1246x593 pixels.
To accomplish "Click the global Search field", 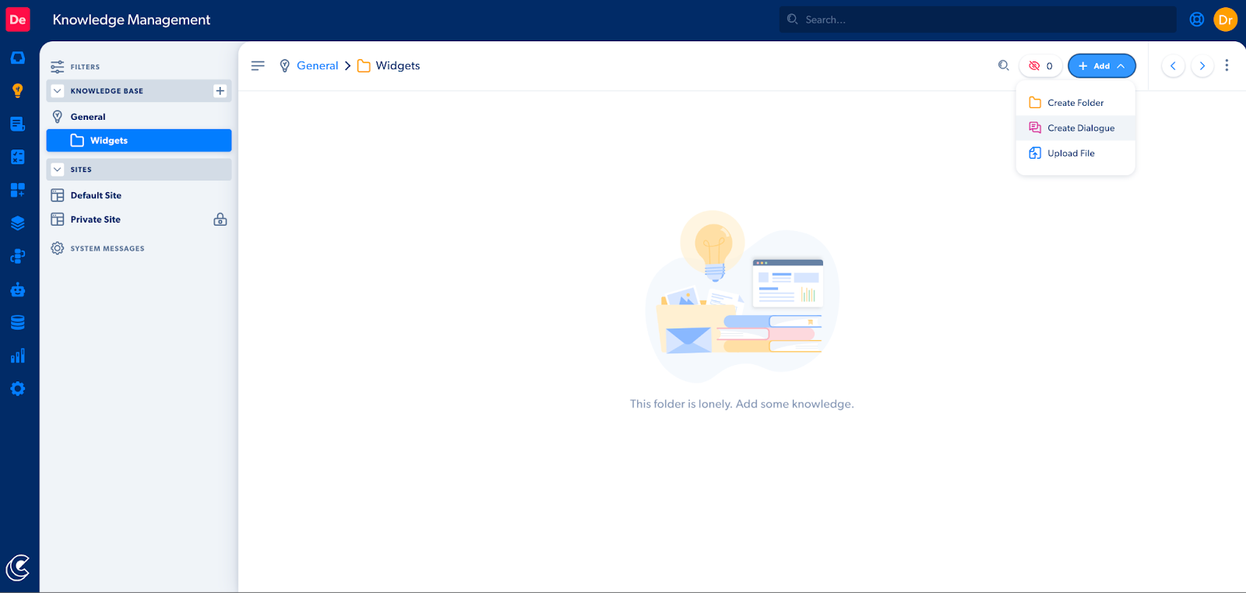I will 977,19.
